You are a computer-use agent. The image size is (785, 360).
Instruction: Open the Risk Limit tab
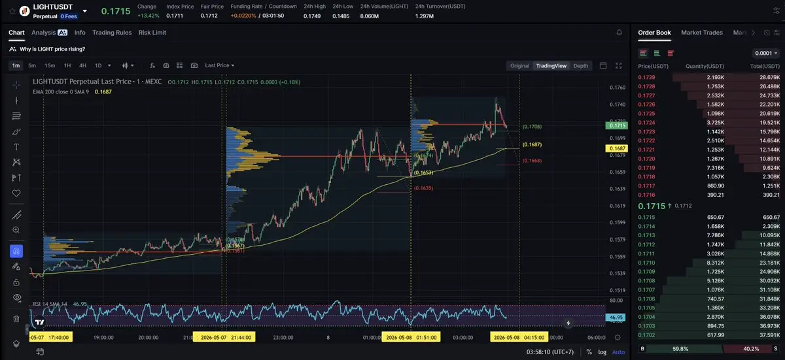(x=152, y=32)
